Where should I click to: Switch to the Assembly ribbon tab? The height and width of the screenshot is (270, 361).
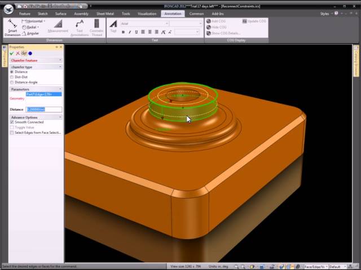[x=81, y=13]
